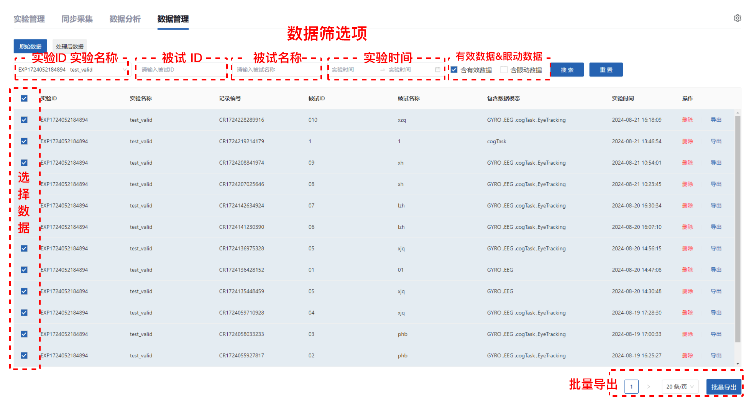
Task: Click the calendar icon in date range field
Action: [x=437, y=70]
